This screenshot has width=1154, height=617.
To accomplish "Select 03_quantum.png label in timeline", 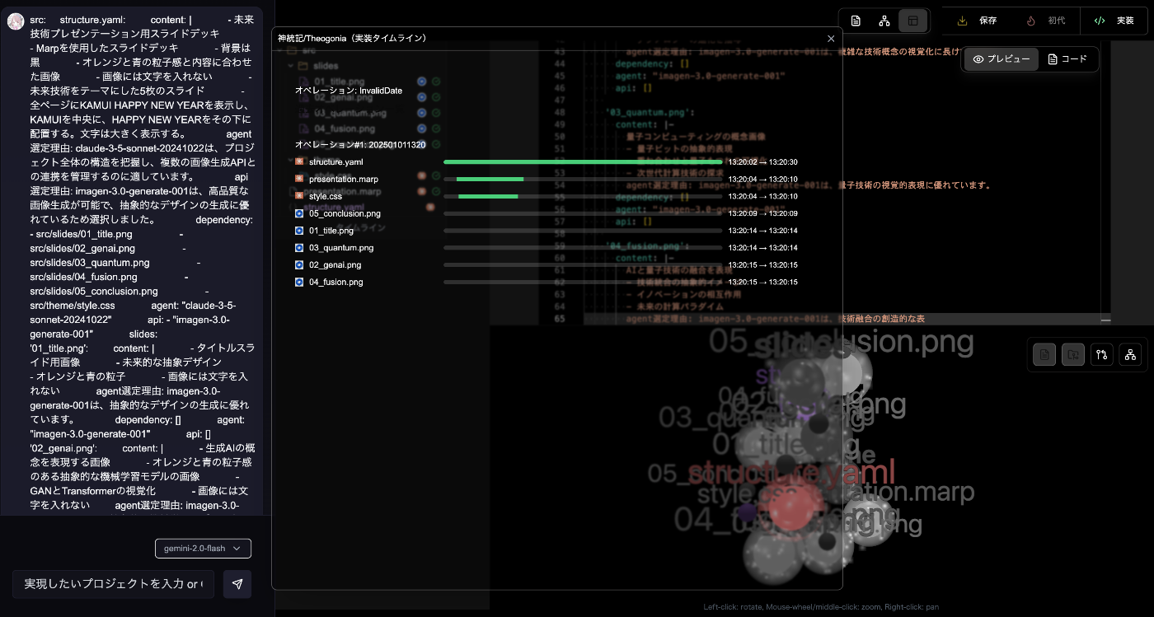I will click(x=341, y=249).
